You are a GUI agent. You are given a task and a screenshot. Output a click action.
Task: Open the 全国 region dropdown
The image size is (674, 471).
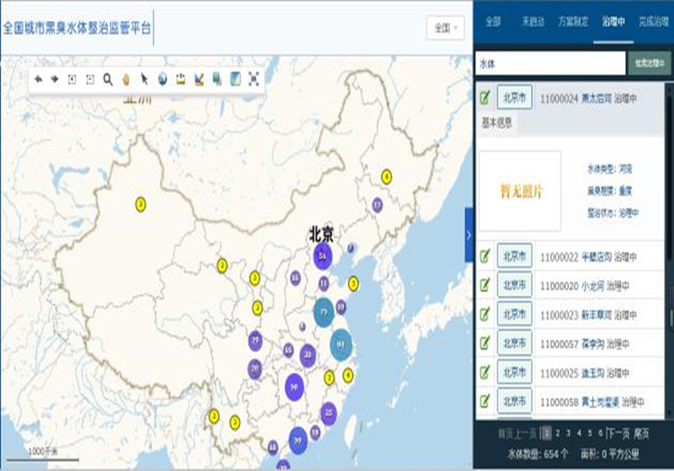(446, 28)
